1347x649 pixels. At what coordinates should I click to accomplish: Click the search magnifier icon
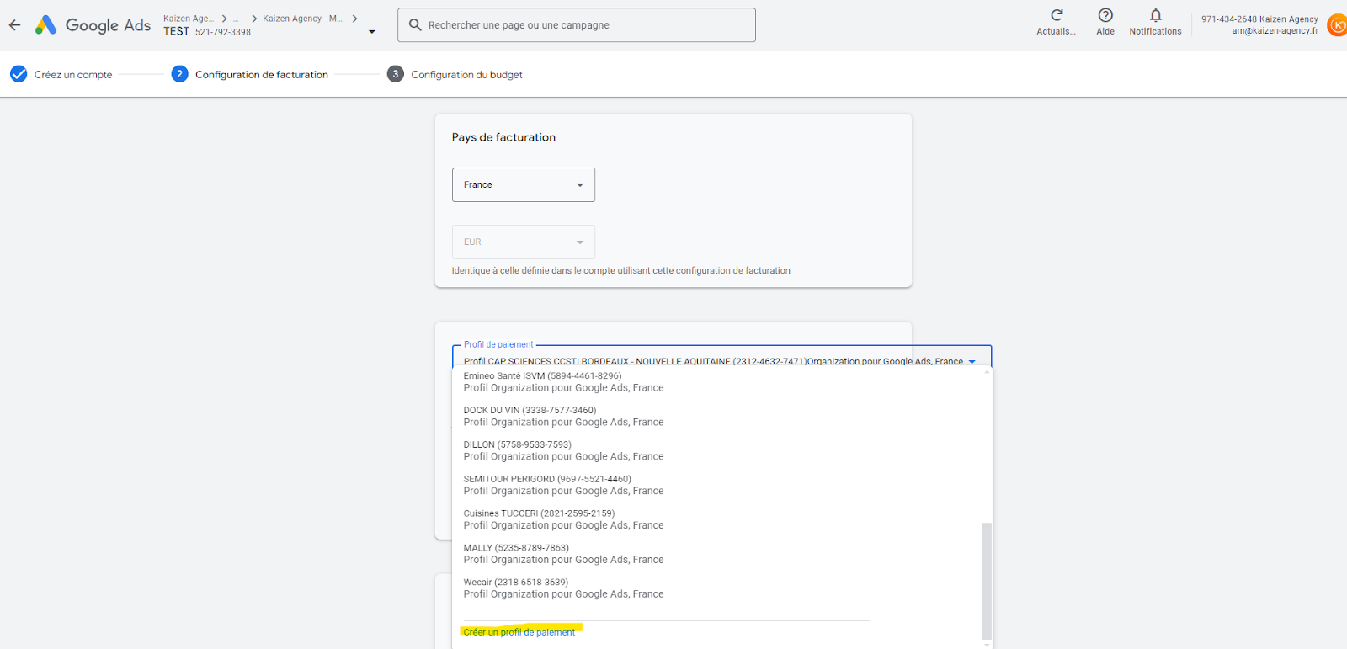[415, 25]
